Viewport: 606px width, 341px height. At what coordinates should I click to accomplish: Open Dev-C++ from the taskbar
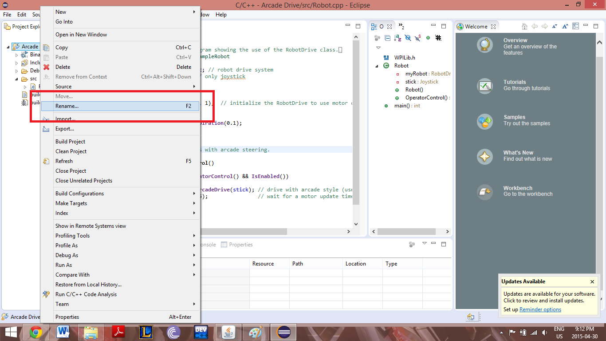click(x=201, y=332)
